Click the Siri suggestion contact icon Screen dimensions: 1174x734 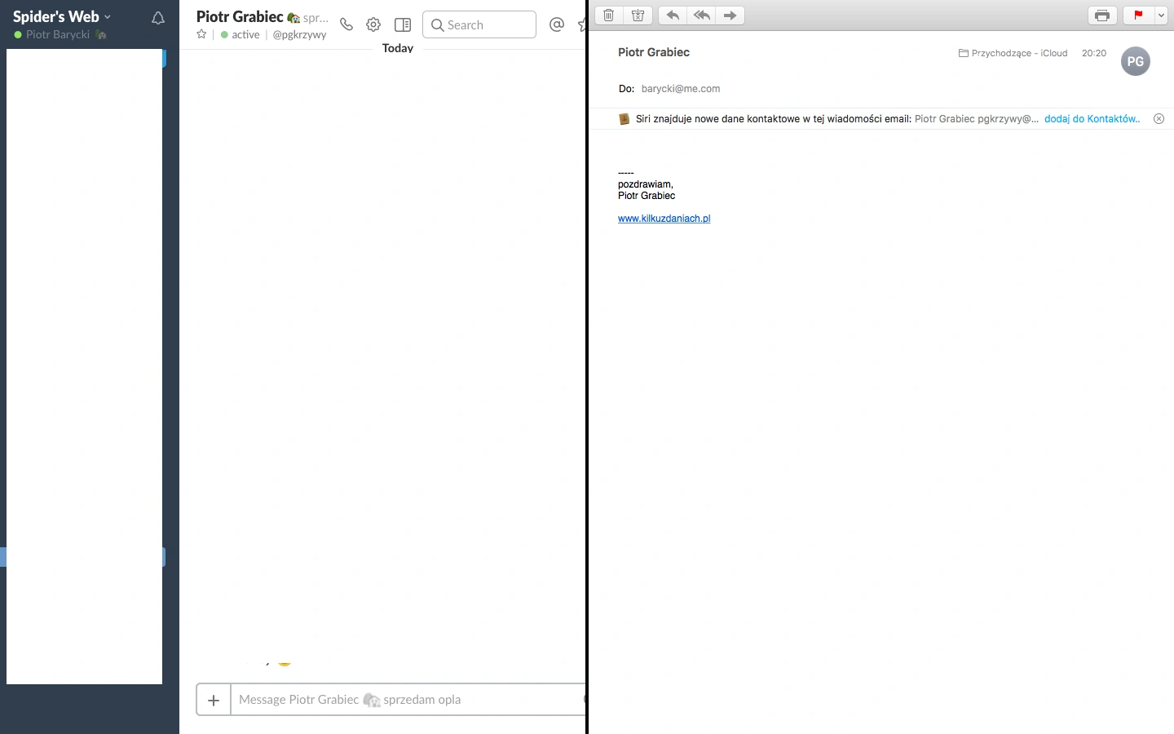[625, 119]
